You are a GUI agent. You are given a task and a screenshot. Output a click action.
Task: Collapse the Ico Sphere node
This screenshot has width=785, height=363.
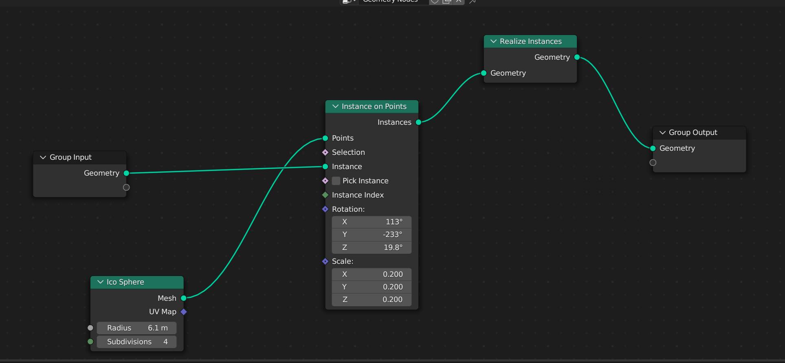[x=101, y=282]
